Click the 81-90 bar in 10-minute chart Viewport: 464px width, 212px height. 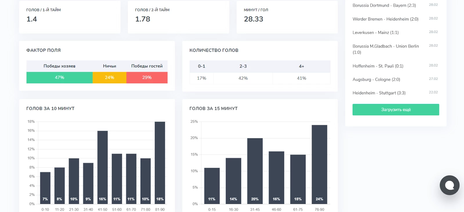(x=160, y=162)
